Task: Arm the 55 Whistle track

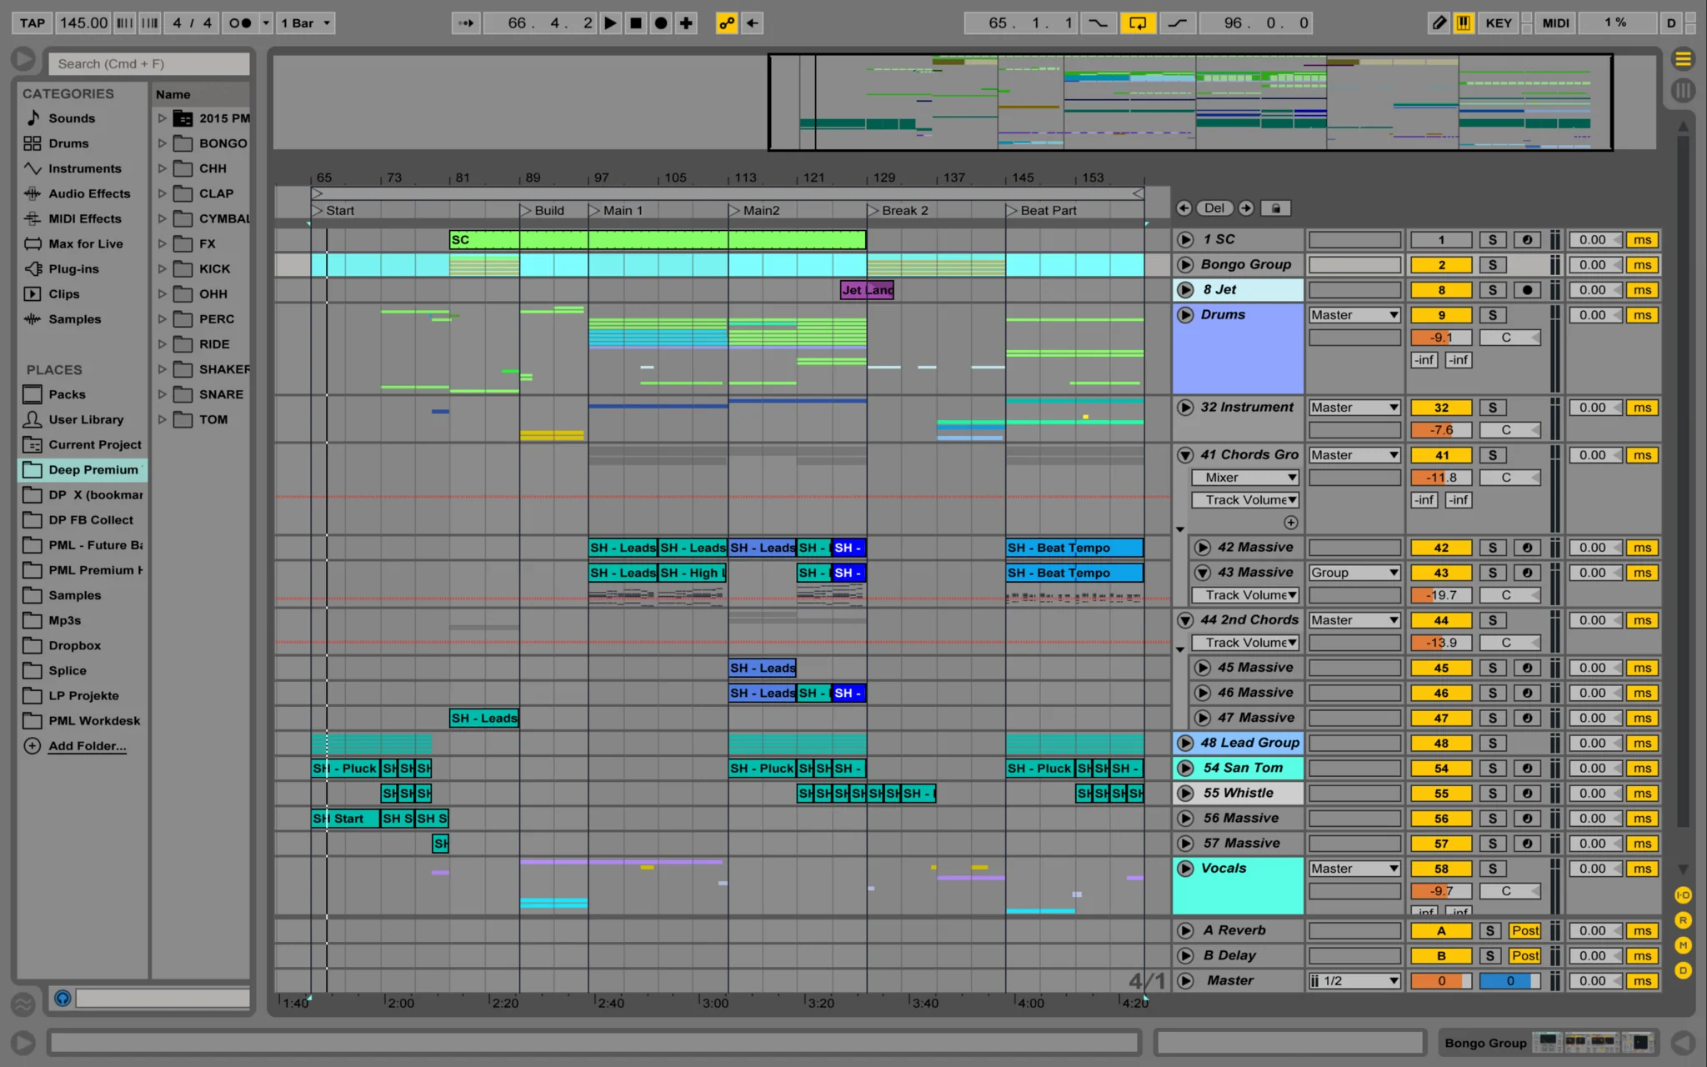Action: (x=1527, y=794)
